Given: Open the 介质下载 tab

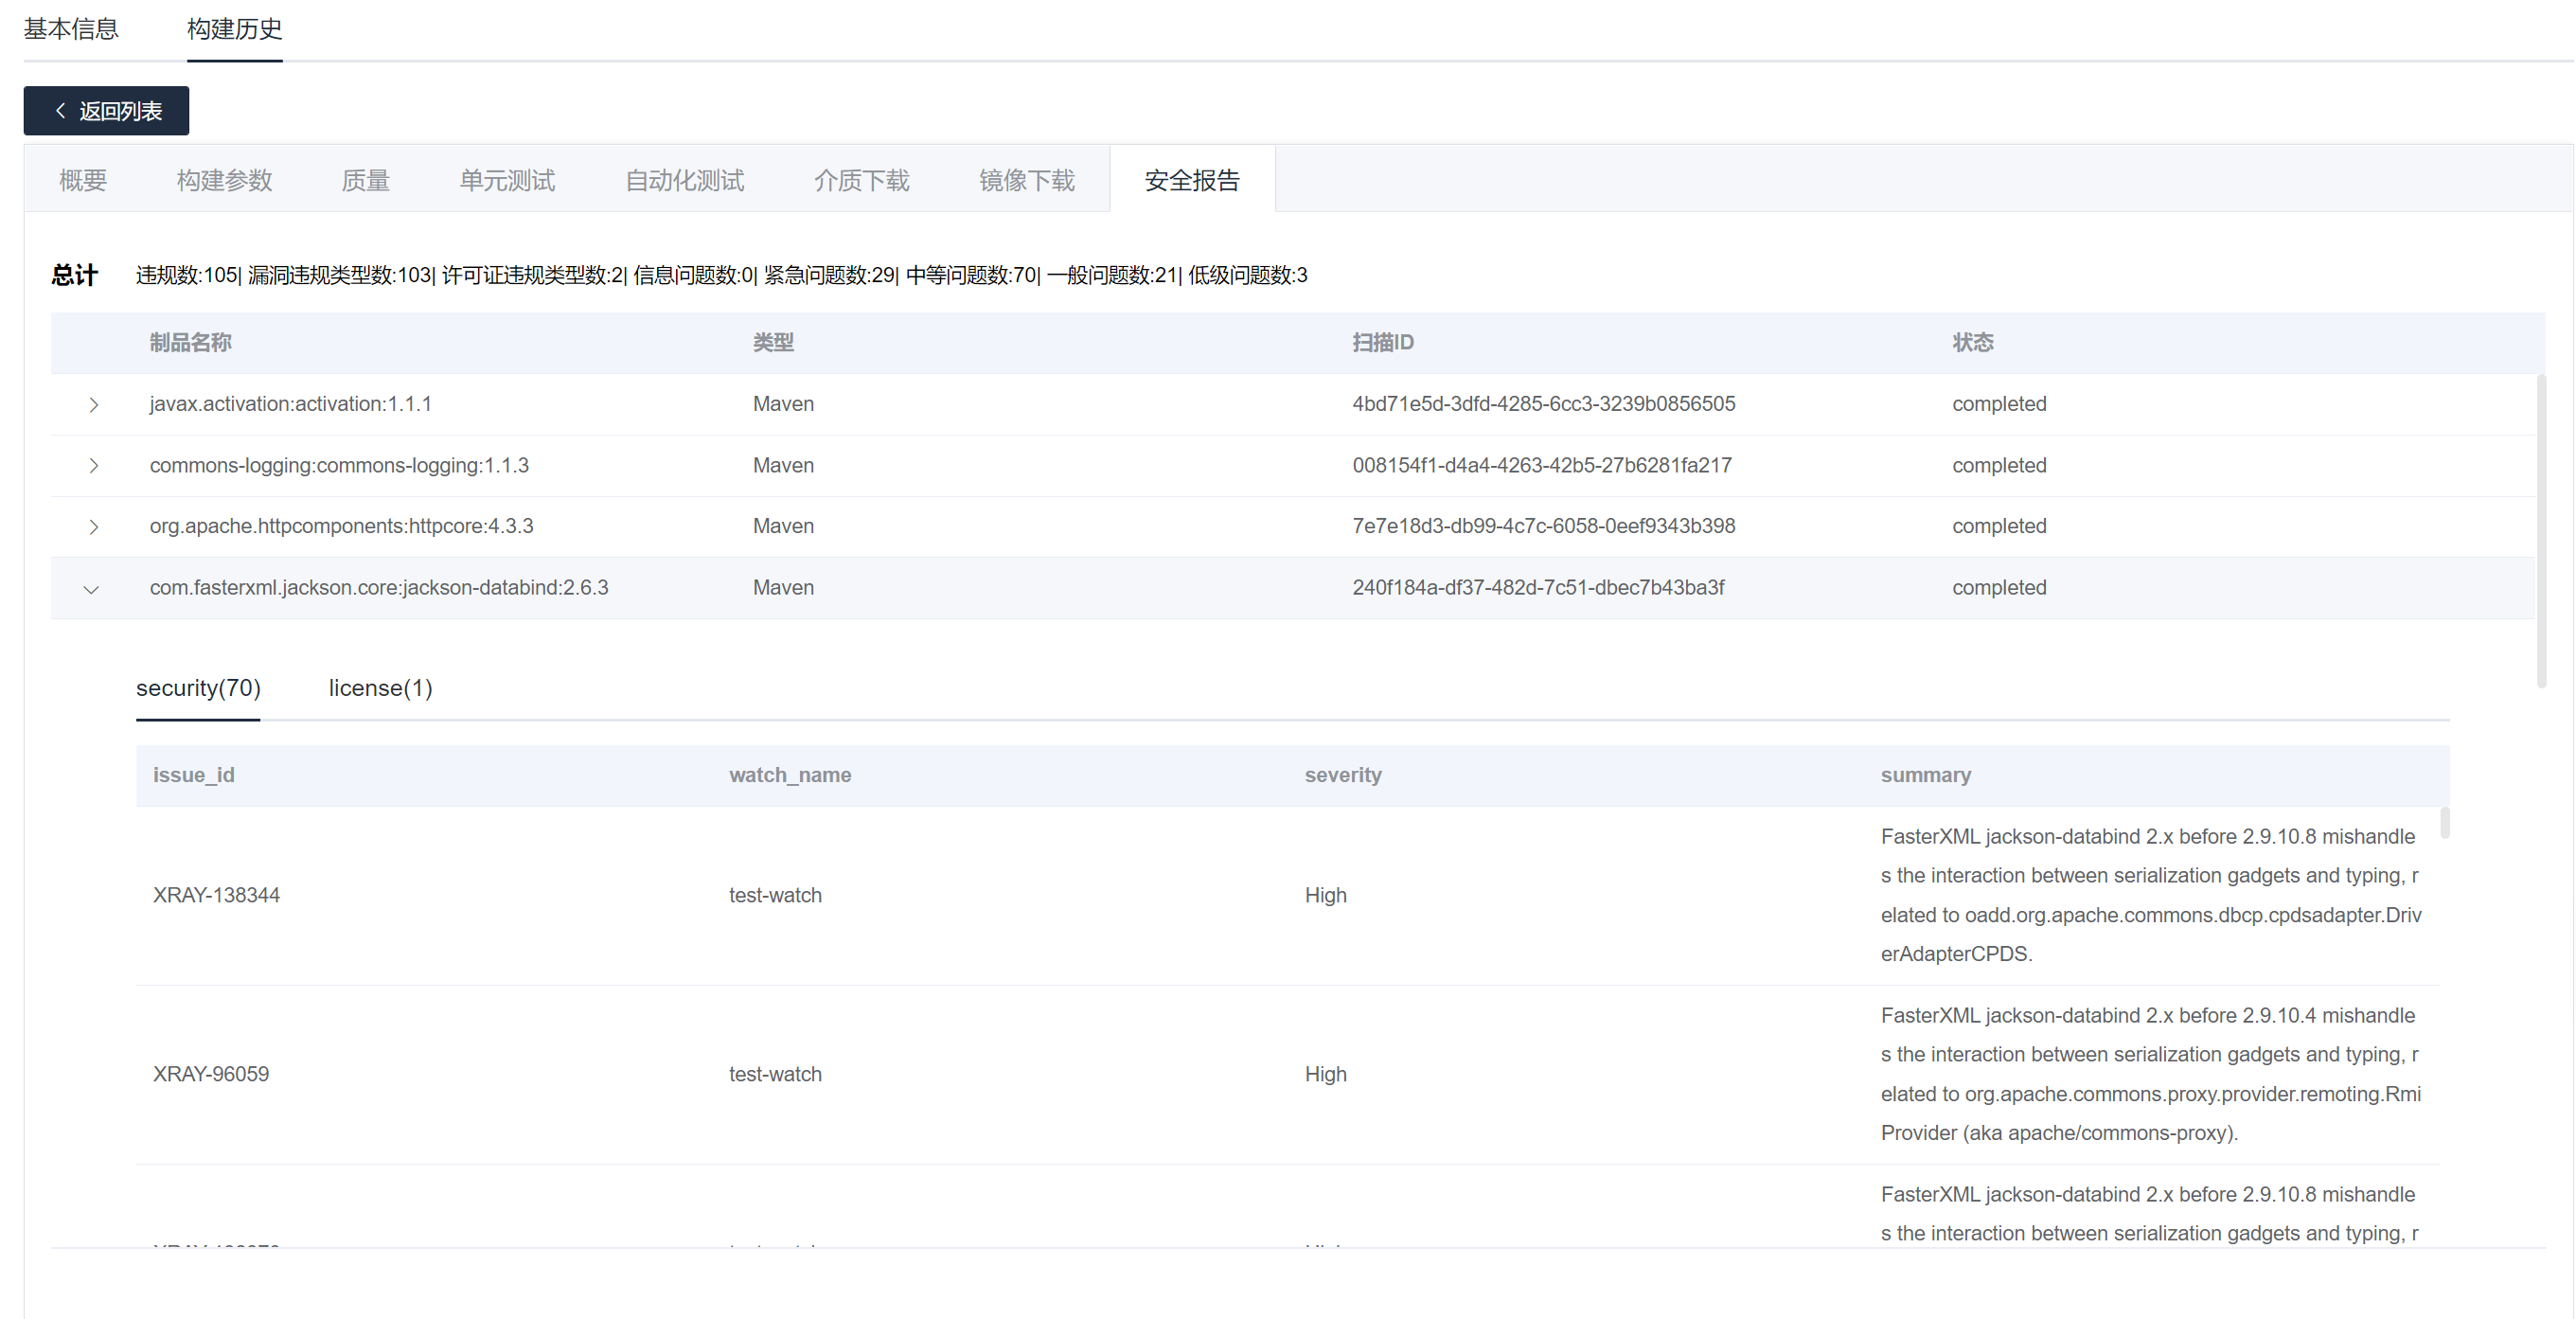Looking at the screenshot, I should click(x=861, y=180).
